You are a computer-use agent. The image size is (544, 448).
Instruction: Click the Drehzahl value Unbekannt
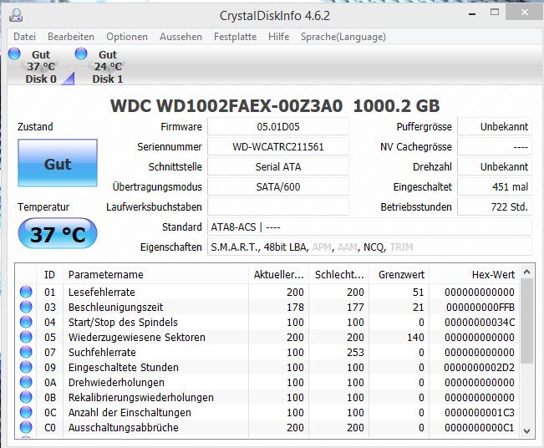click(495, 167)
